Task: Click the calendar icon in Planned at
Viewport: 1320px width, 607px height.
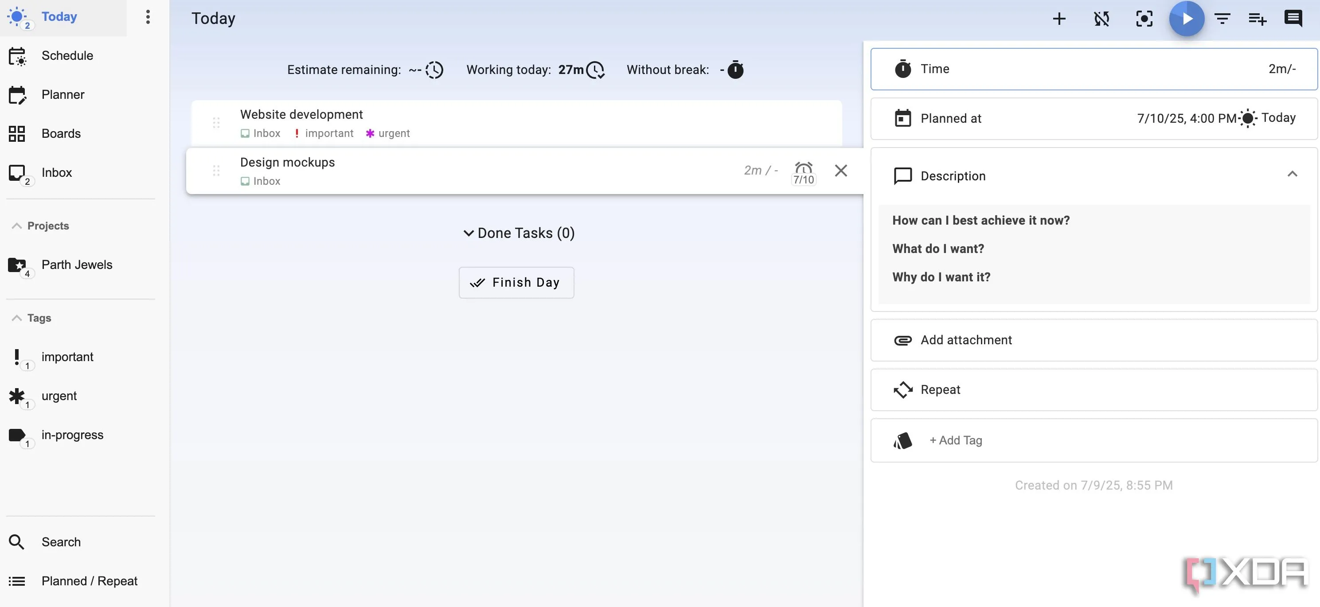Action: [902, 118]
